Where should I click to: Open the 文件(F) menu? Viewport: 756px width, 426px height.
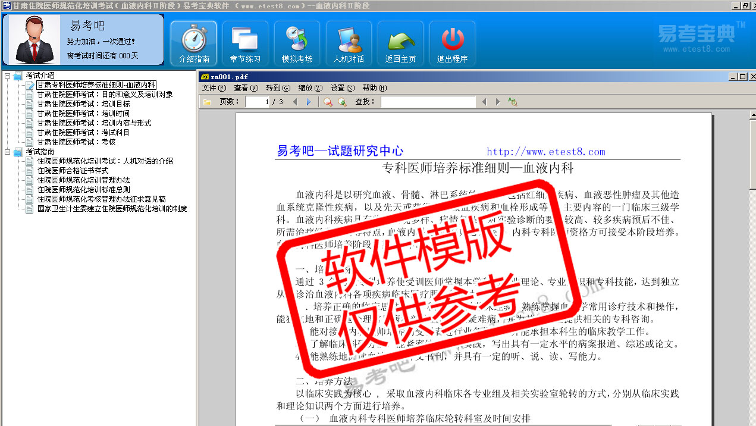214,88
